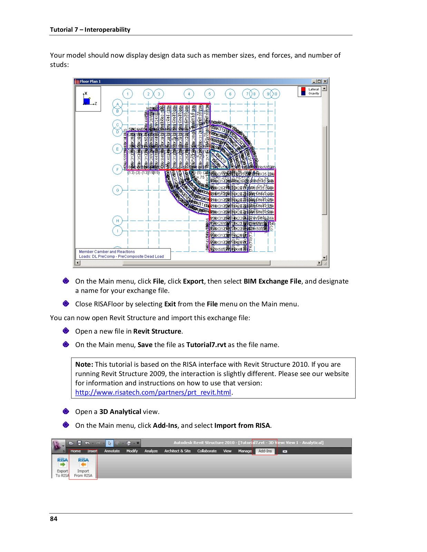Click the page number 84
Viewport: 427px width, 552px height.
click(x=54, y=519)
